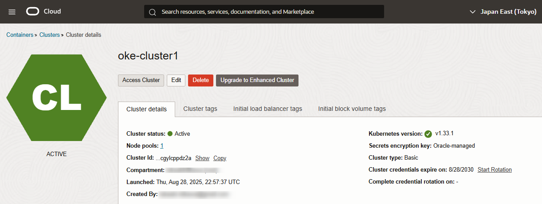
Task: Open the Initial block volume tags tab
Action: (352, 109)
